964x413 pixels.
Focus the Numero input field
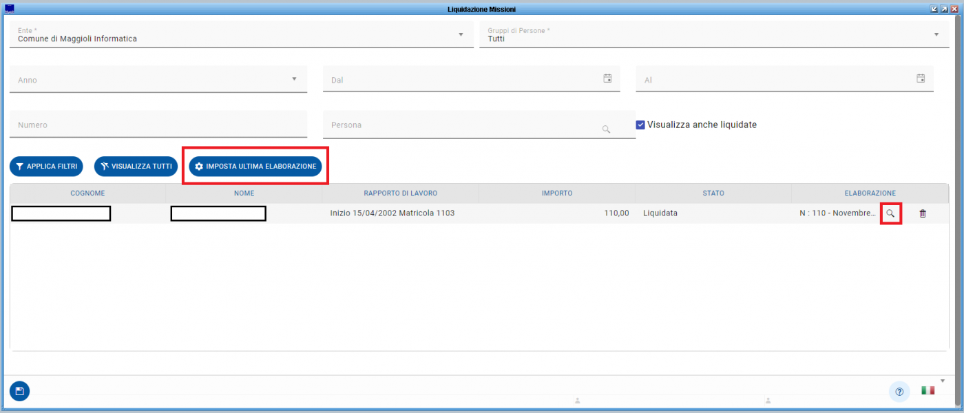[x=158, y=125]
